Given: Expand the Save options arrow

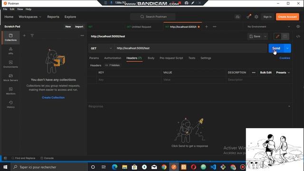Looking at the screenshot, I should click(x=265, y=37).
